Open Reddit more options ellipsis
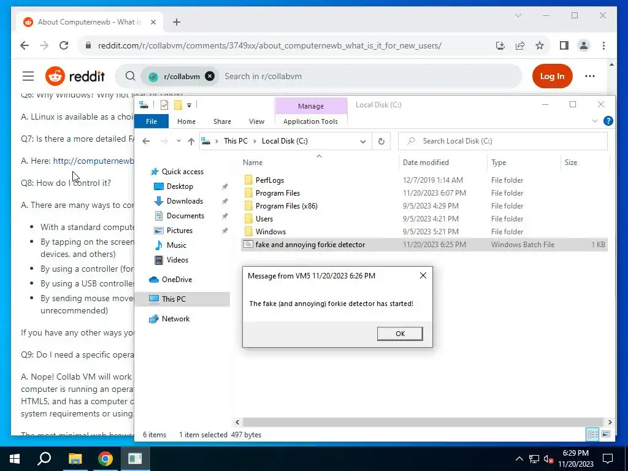The height and width of the screenshot is (471, 628). point(589,76)
